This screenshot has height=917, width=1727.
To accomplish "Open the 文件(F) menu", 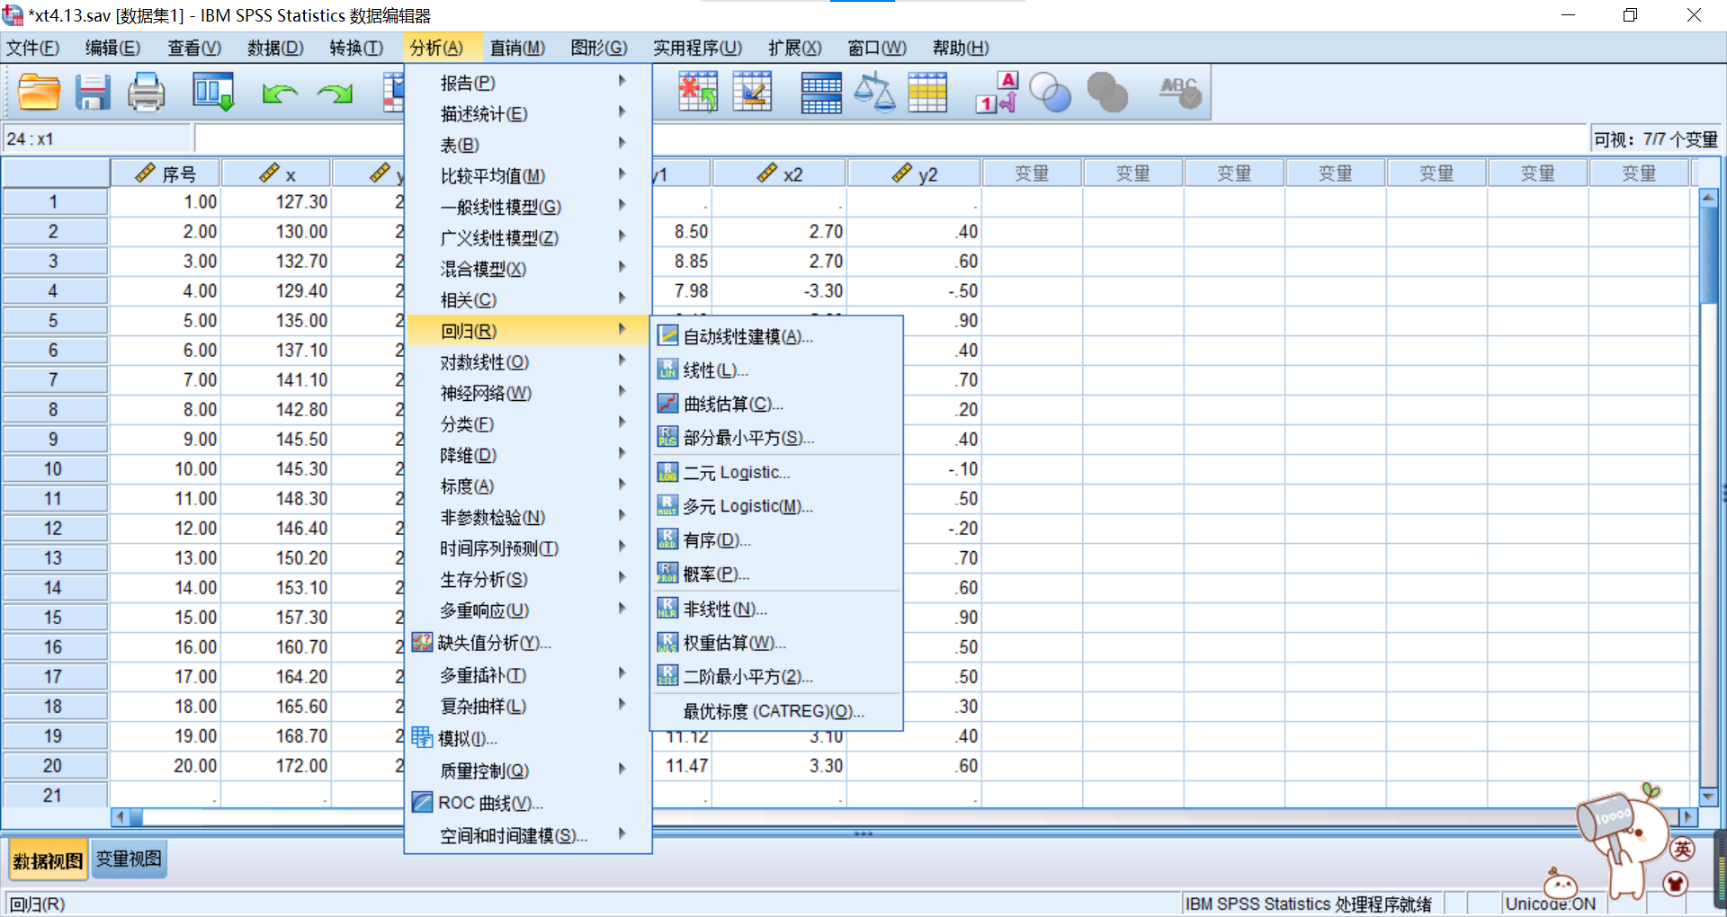I will click(x=33, y=48).
